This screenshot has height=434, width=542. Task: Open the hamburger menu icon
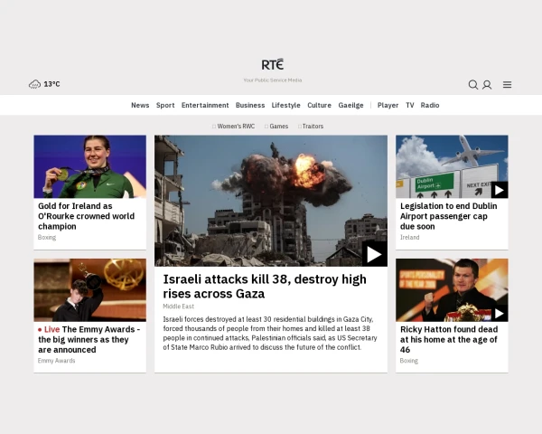point(507,85)
